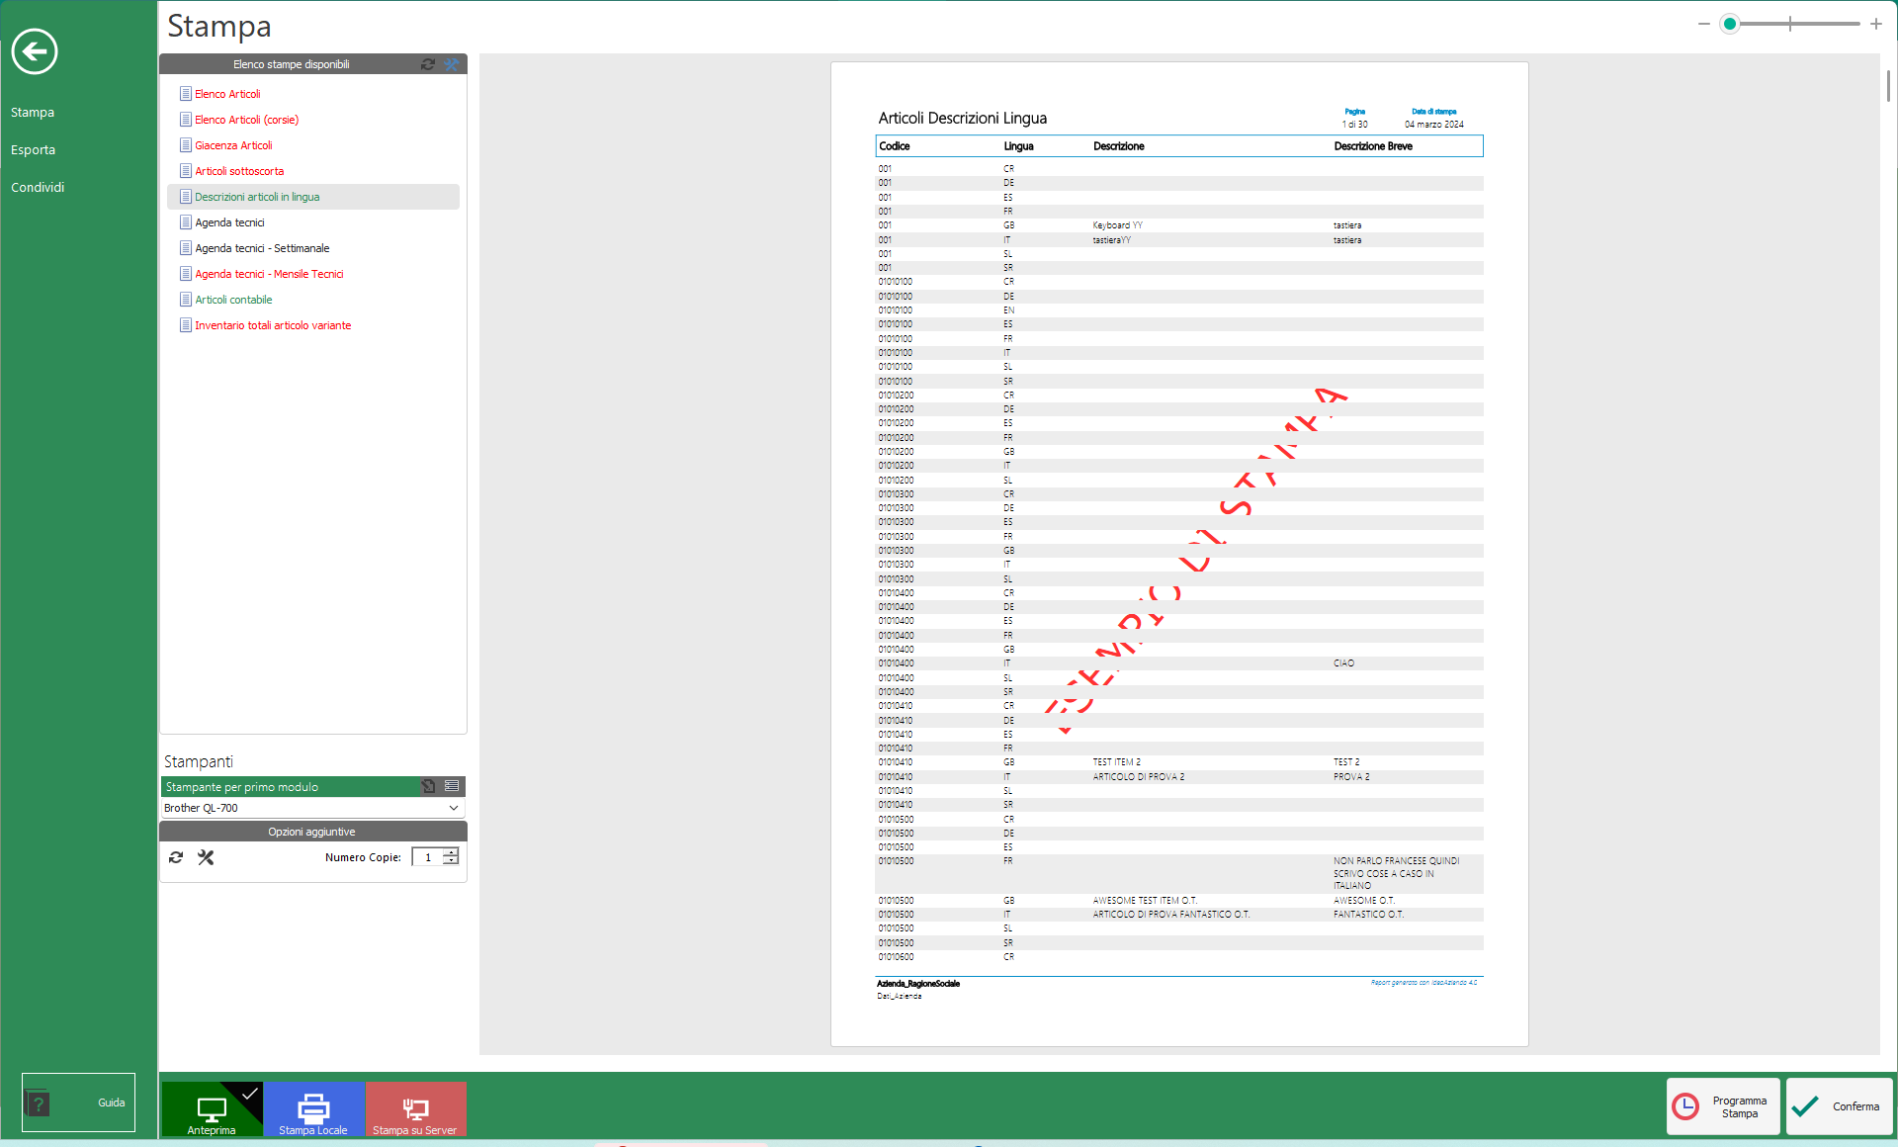Click the edit-page icon in Stampante per primo modulo header
This screenshot has height=1147, width=1898.
click(429, 786)
